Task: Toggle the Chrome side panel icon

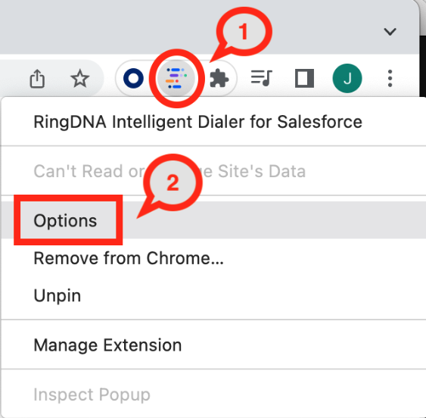Action: click(304, 78)
